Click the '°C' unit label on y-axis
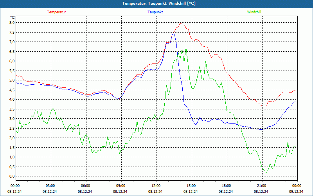The height and width of the screenshot is (196, 313). tap(13, 18)
